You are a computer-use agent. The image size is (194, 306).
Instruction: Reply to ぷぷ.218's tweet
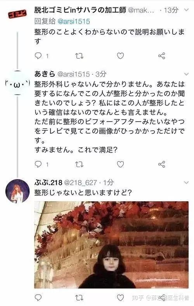click(38, 297)
